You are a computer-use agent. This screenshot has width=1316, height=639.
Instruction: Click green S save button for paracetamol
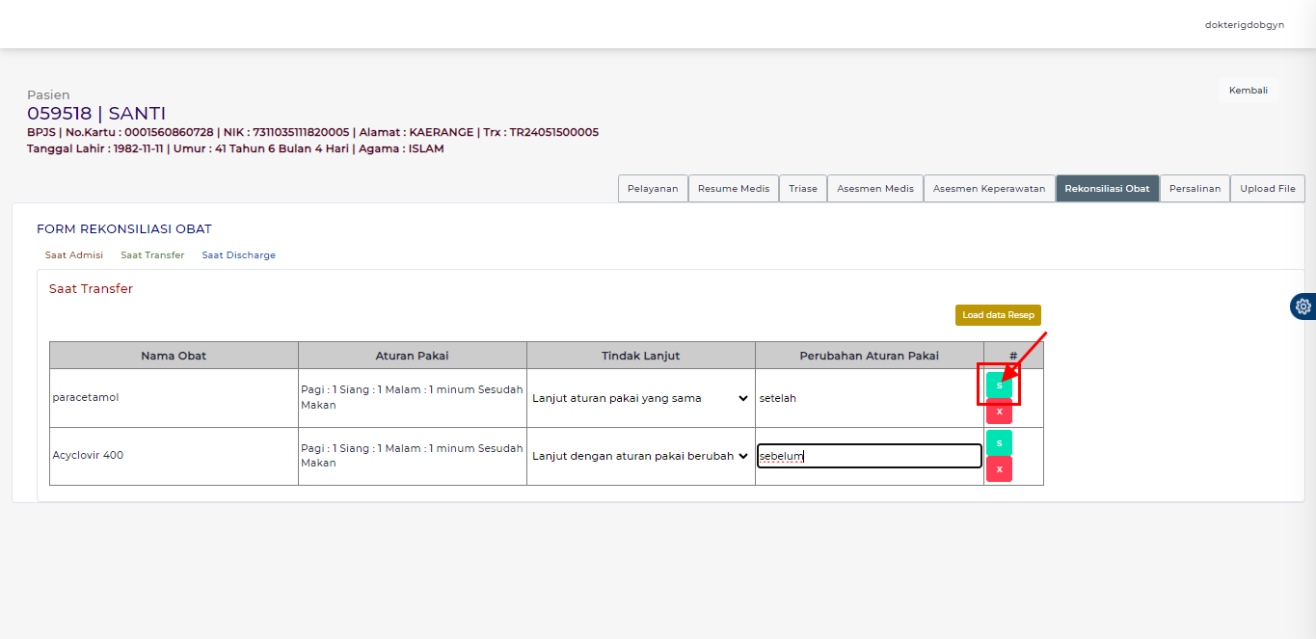click(999, 386)
